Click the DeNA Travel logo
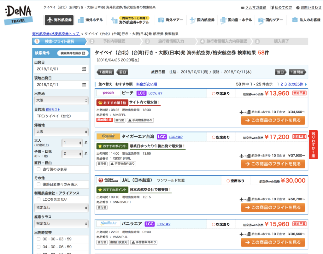323x254 pixels. 18,15
